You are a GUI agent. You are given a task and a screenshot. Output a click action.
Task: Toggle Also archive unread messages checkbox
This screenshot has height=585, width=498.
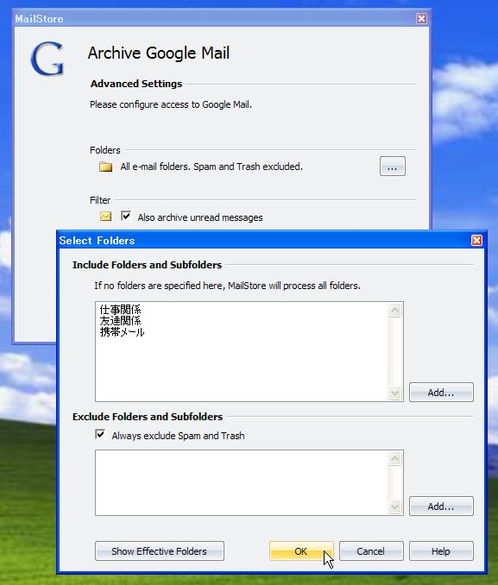point(126,216)
